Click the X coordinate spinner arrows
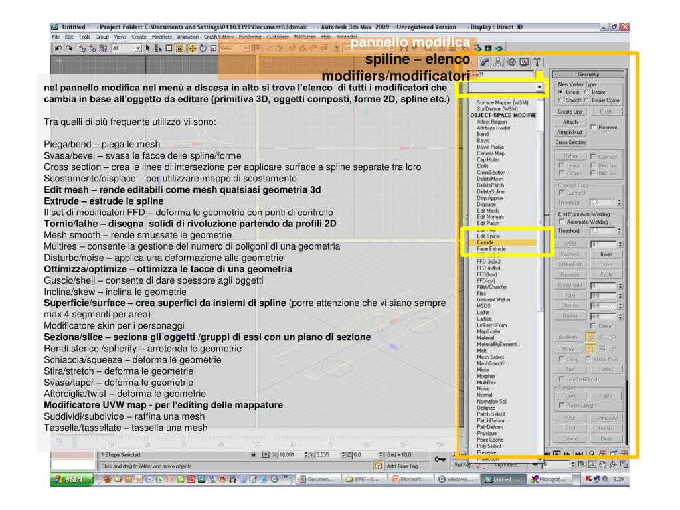This screenshot has height=510, width=680. coord(305,454)
